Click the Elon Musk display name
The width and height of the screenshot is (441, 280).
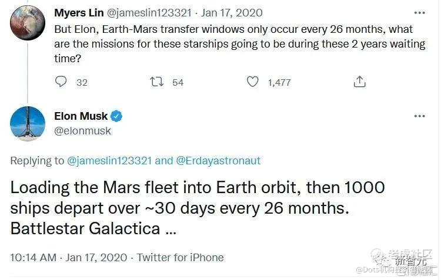click(x=81, y=116)
